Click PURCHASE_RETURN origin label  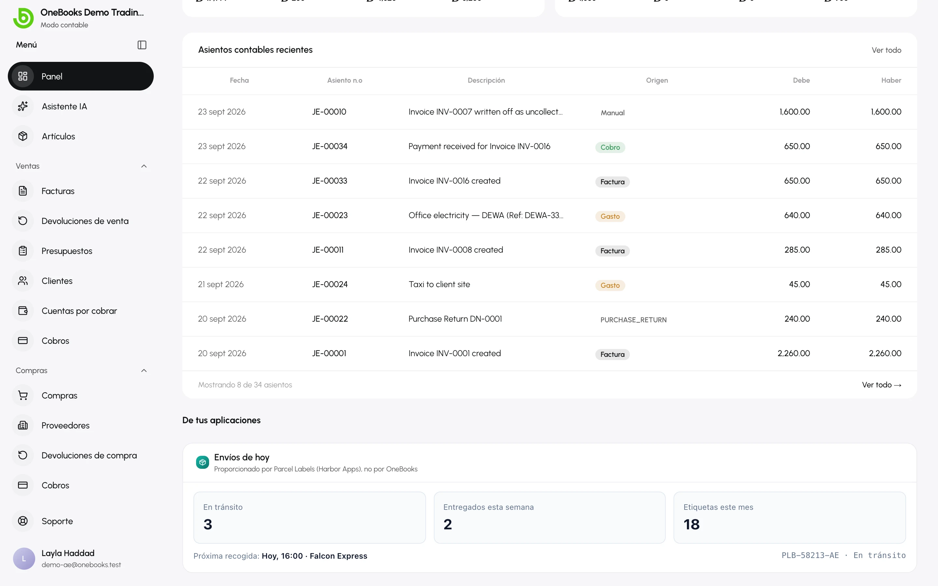click(x=633, y=320)
